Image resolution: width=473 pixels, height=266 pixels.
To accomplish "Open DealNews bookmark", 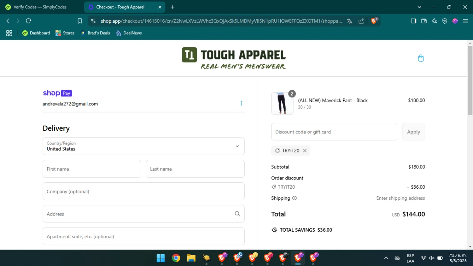I will pos(129,33).
